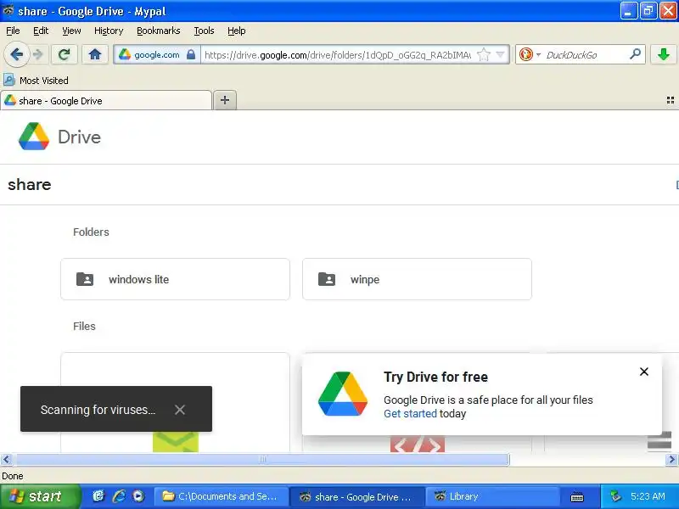Launch Internet Explorer from quick launch

[119, 496]
